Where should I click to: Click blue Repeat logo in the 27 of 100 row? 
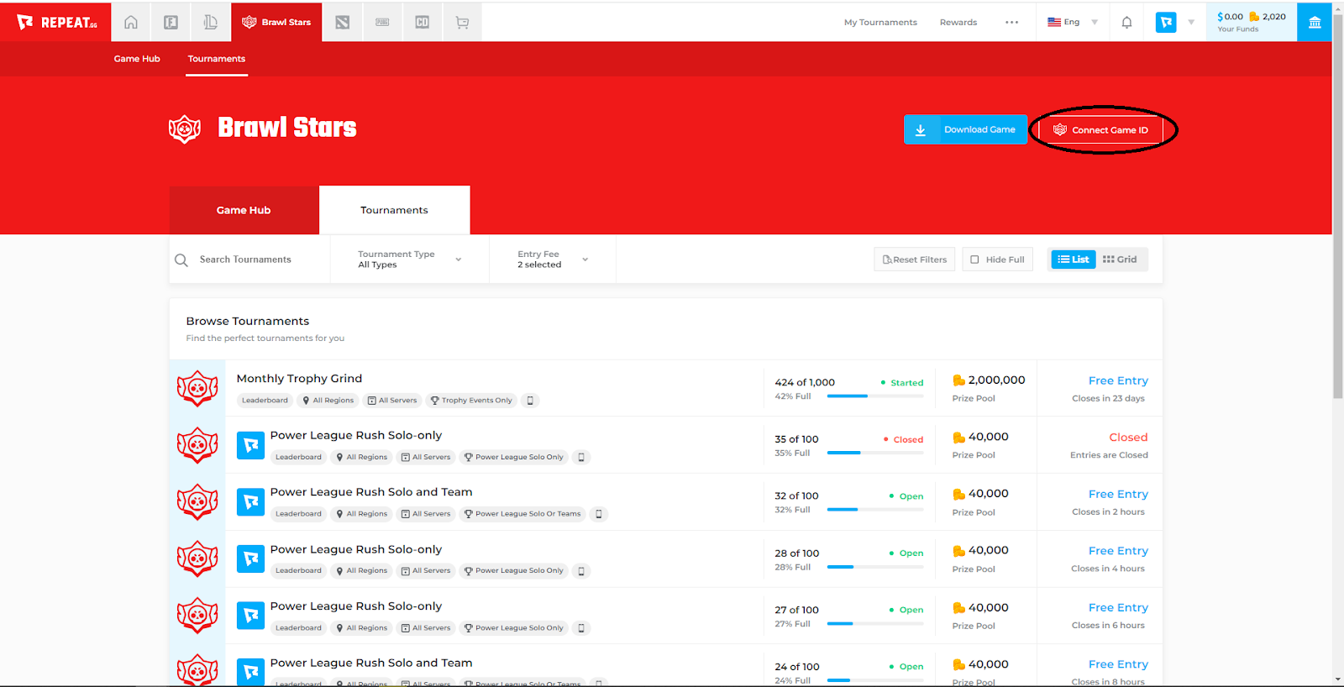click(x=250, y=616)
